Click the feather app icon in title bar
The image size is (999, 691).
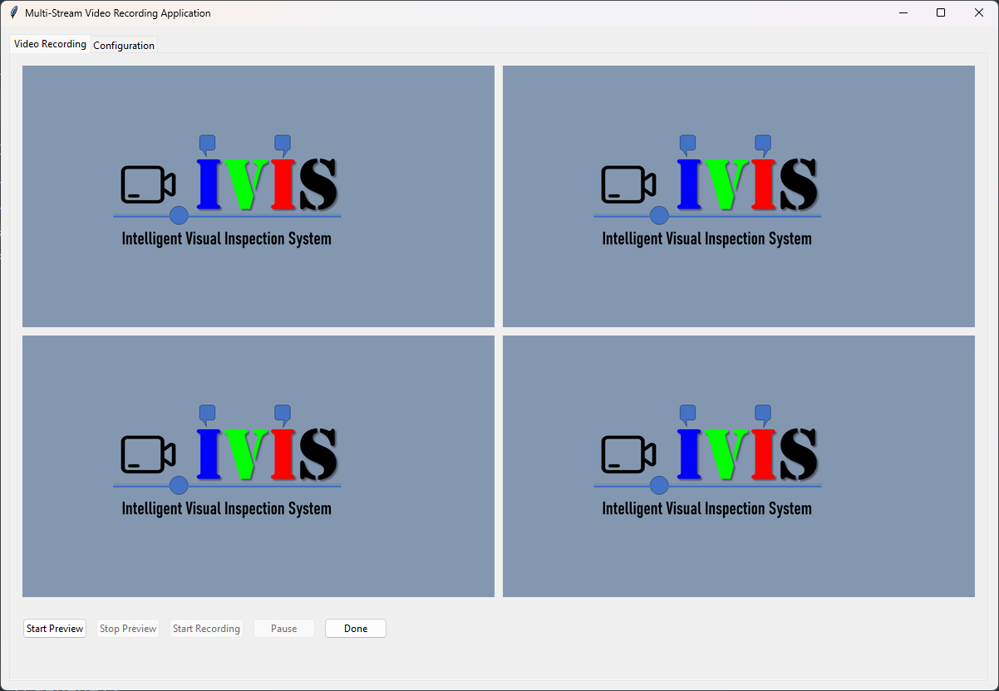click(x=13, y=13)
